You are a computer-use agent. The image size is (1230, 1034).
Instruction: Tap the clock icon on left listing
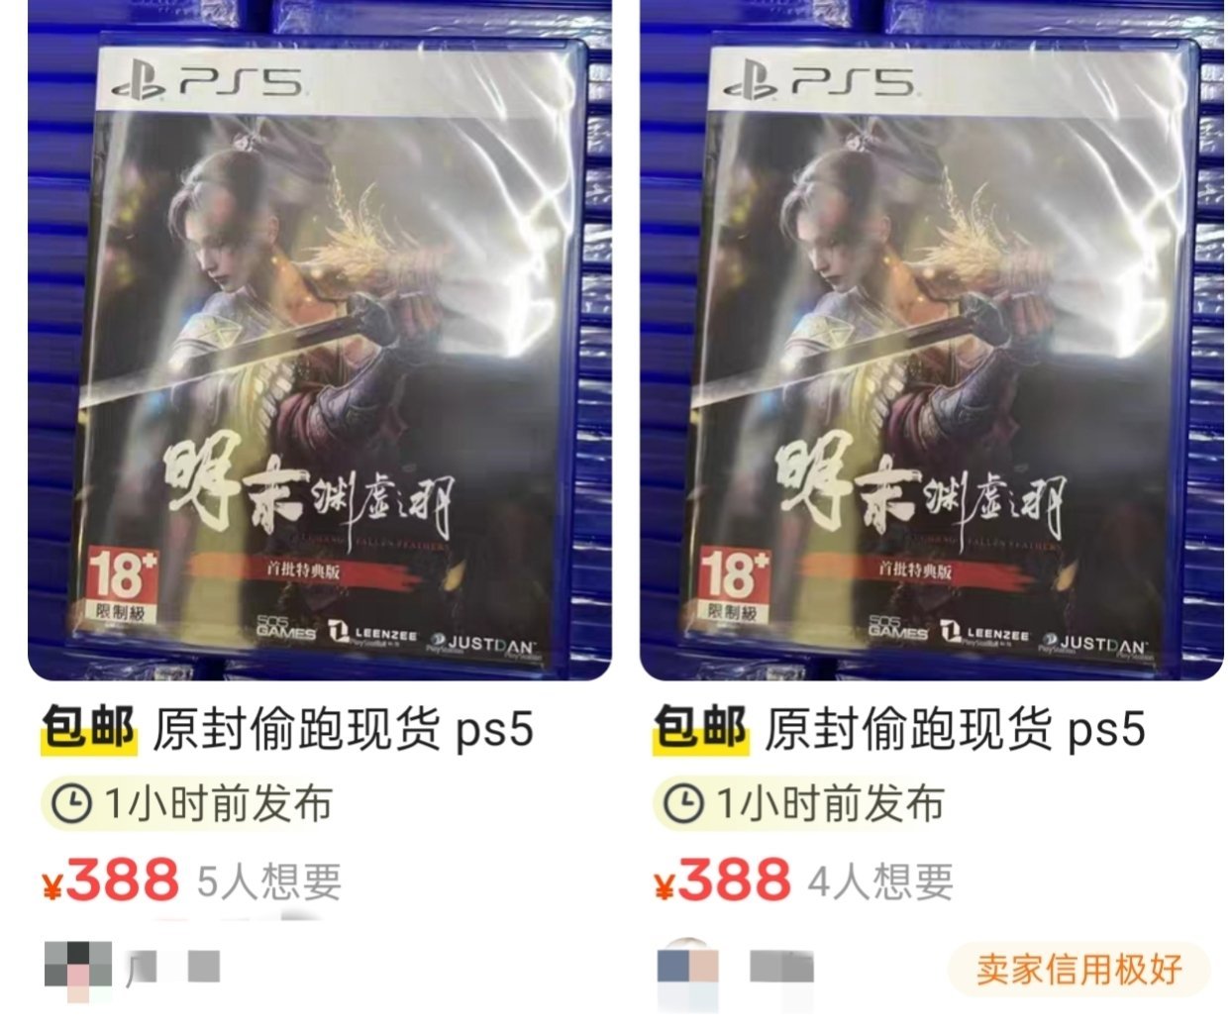click(70, 803)
